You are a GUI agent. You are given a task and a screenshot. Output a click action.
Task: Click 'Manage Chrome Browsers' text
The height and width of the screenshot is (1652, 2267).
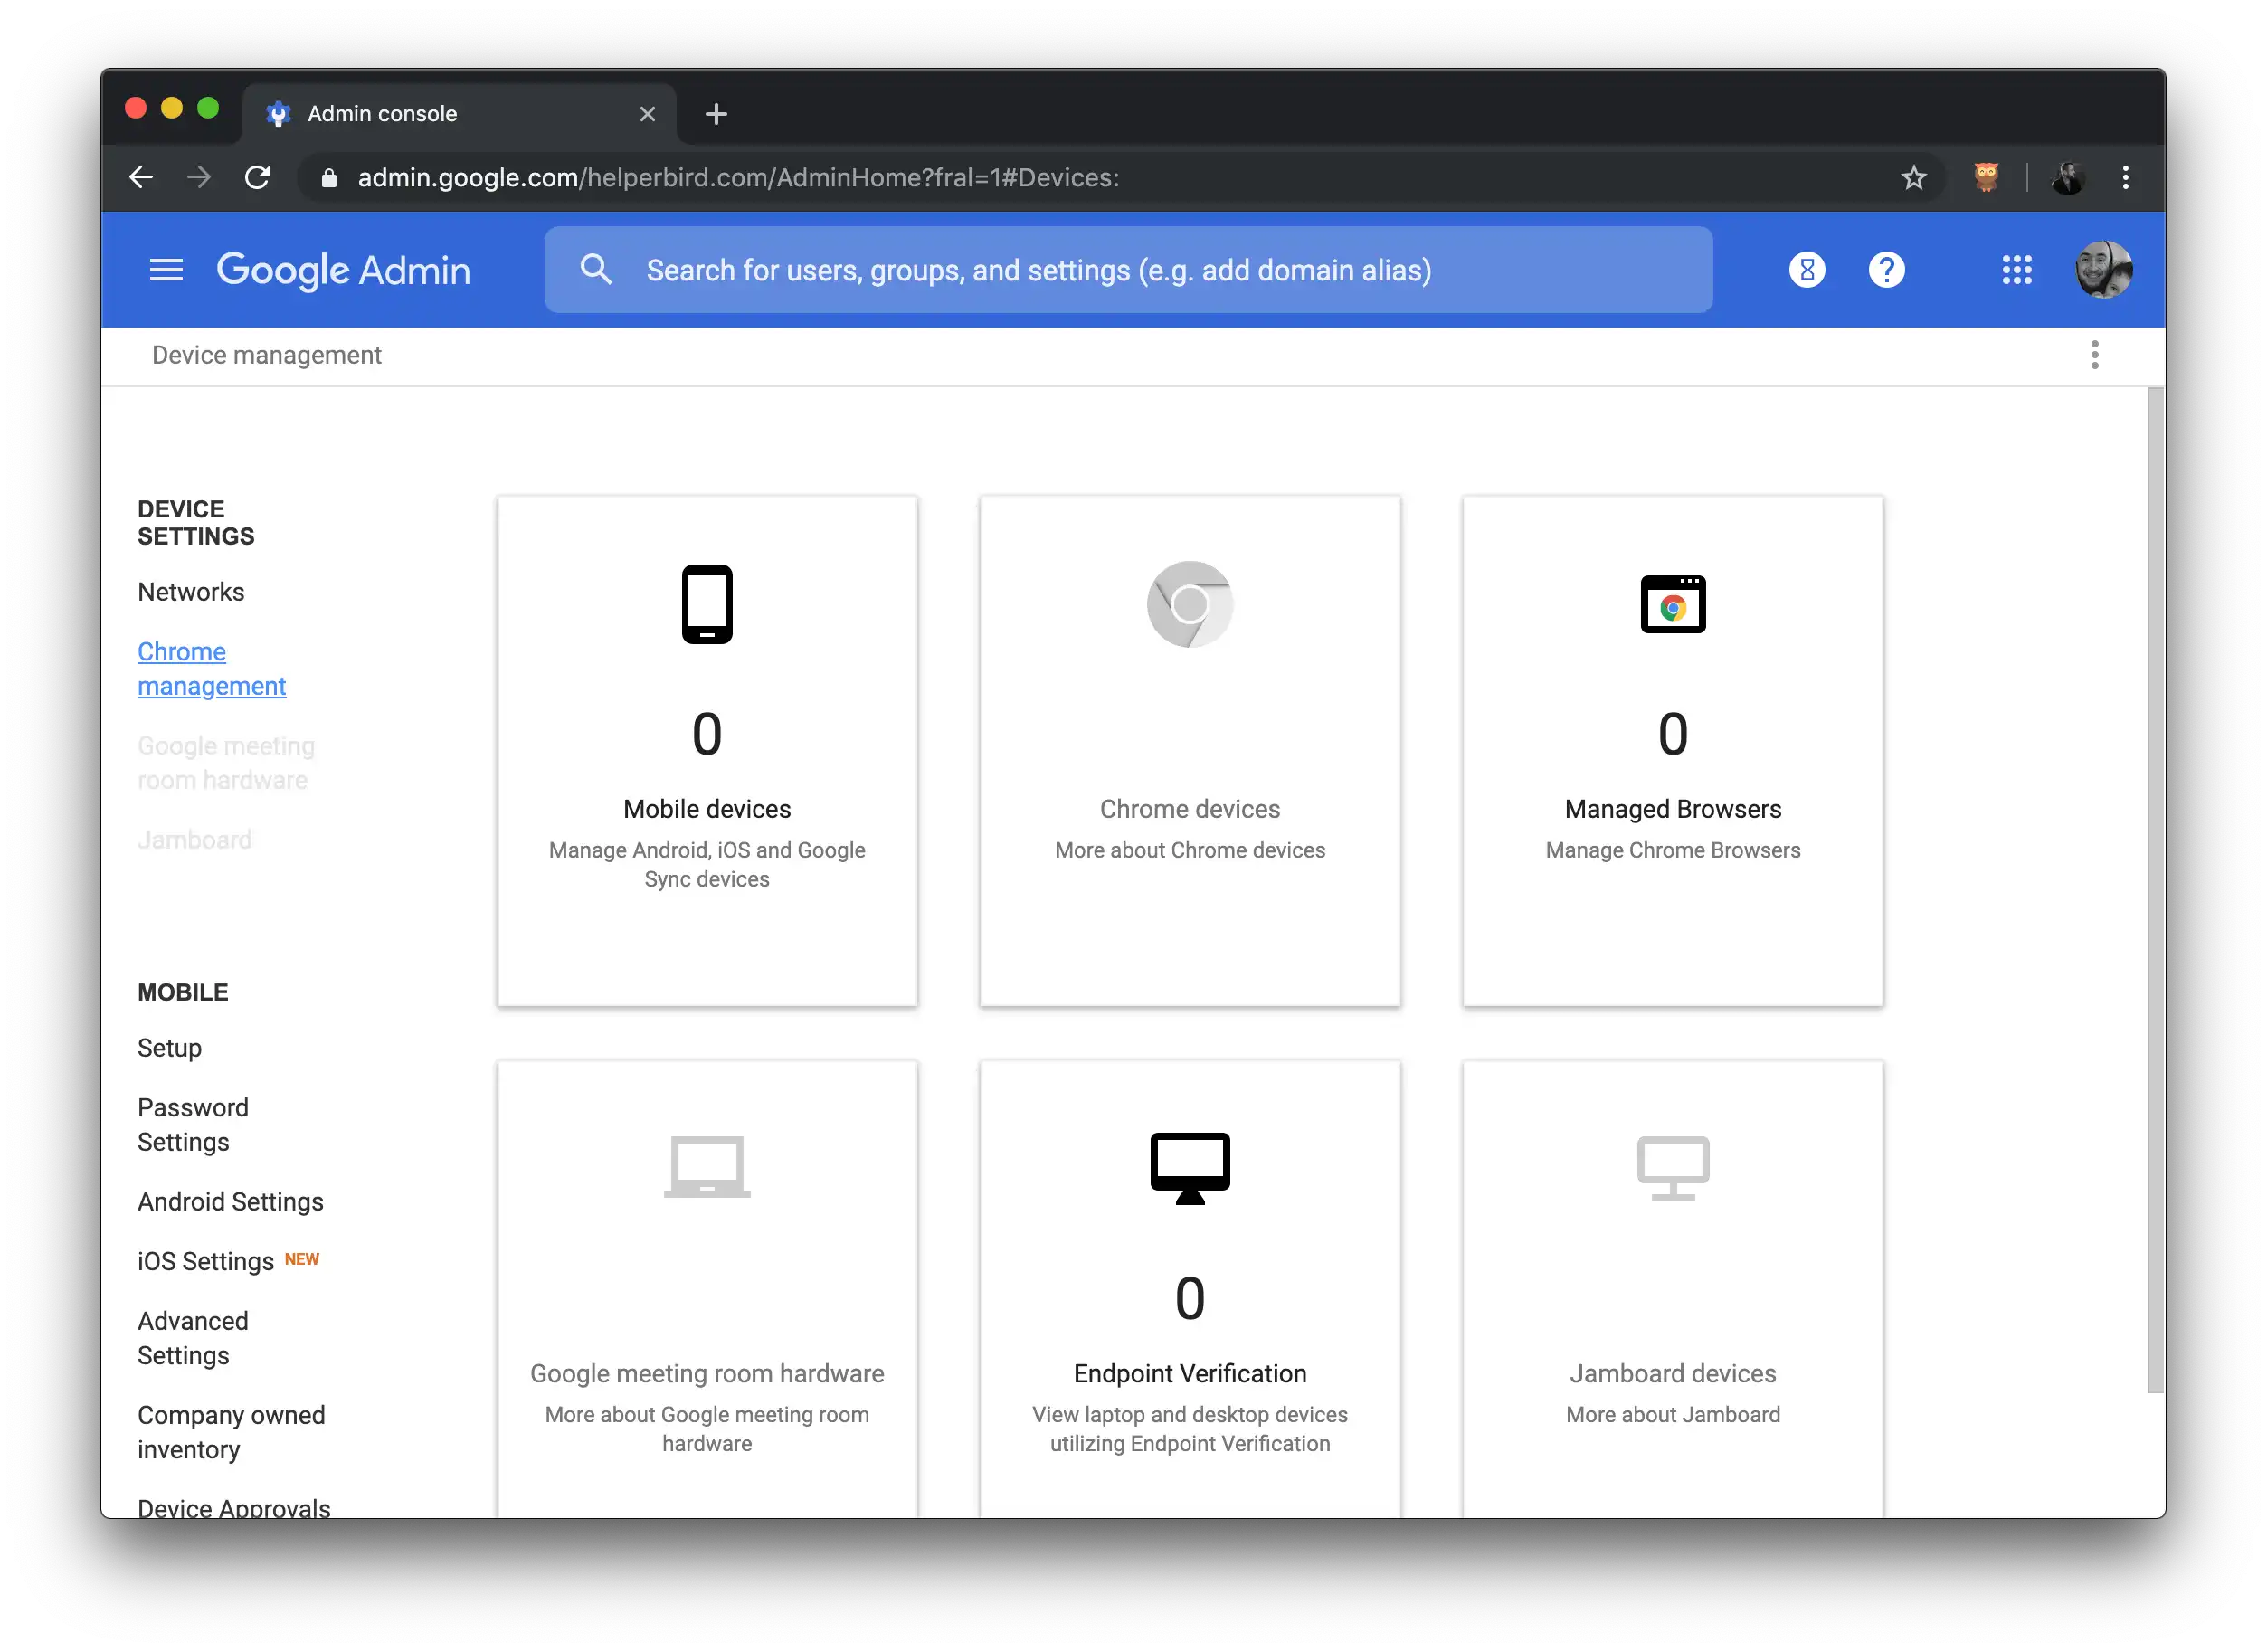coord(1672,850)
